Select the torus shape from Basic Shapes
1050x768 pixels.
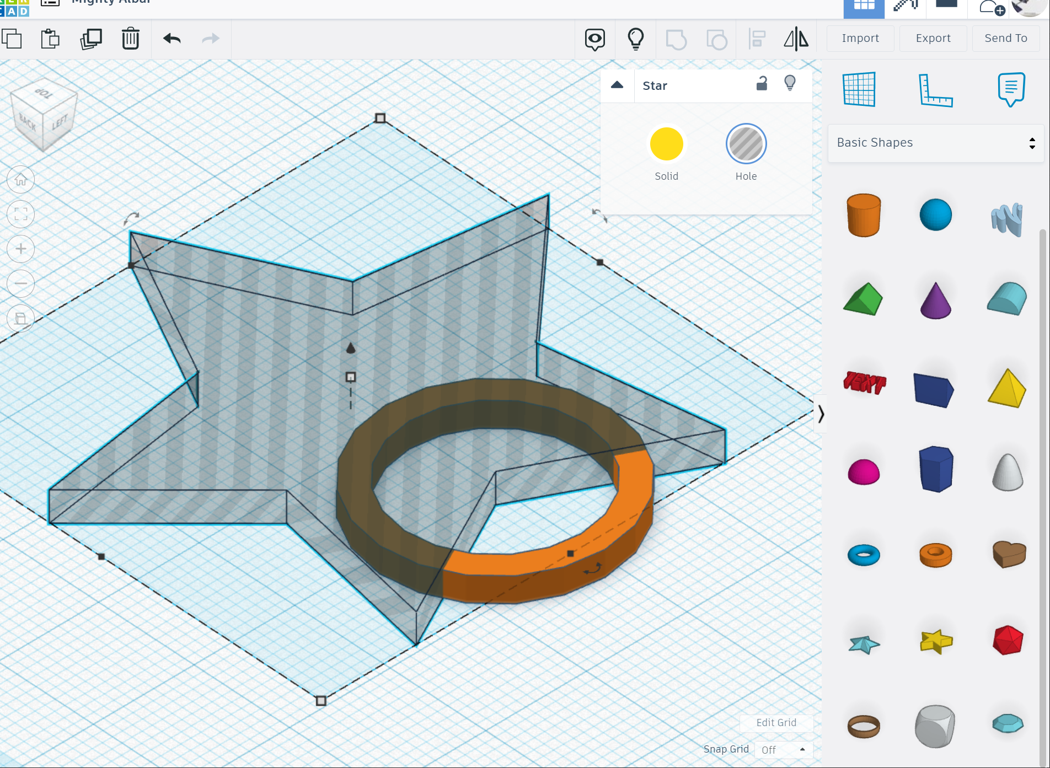864,555
